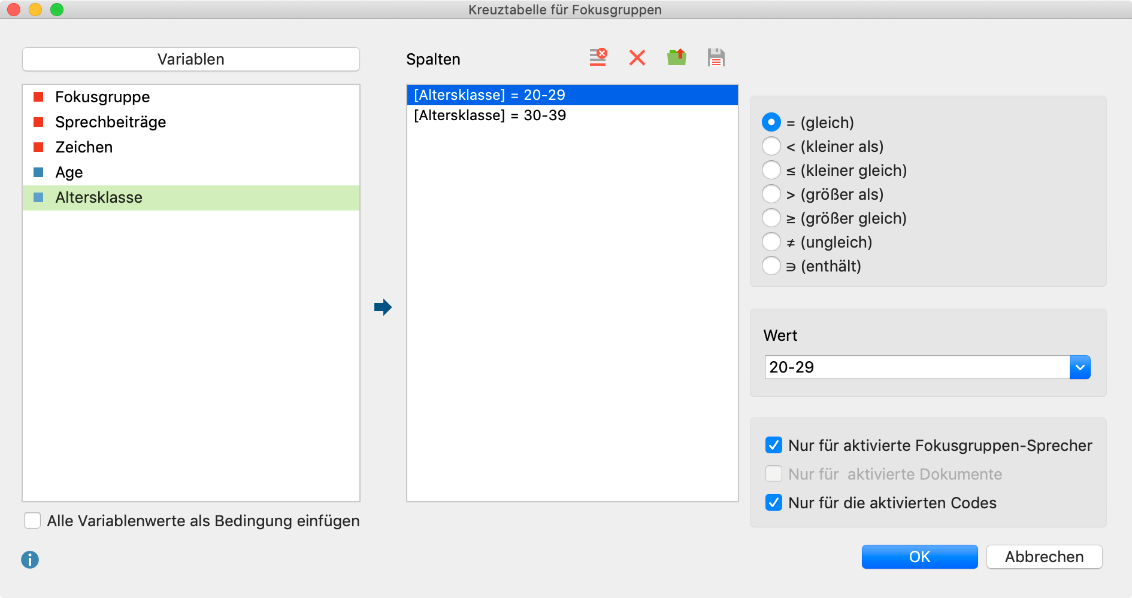
Task: Select the ∋ (enthält) operator
Action: [771, 266]
